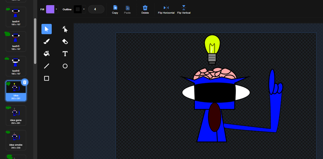
Task: Click the costume list scrollbar
Action: pos(35,41)
